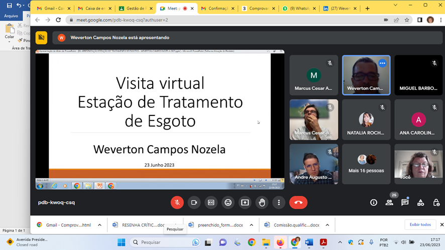The image size is (445, 250).
Task: Switch to the 'Gestão de' Sheets tab
Action: [136, 9]
